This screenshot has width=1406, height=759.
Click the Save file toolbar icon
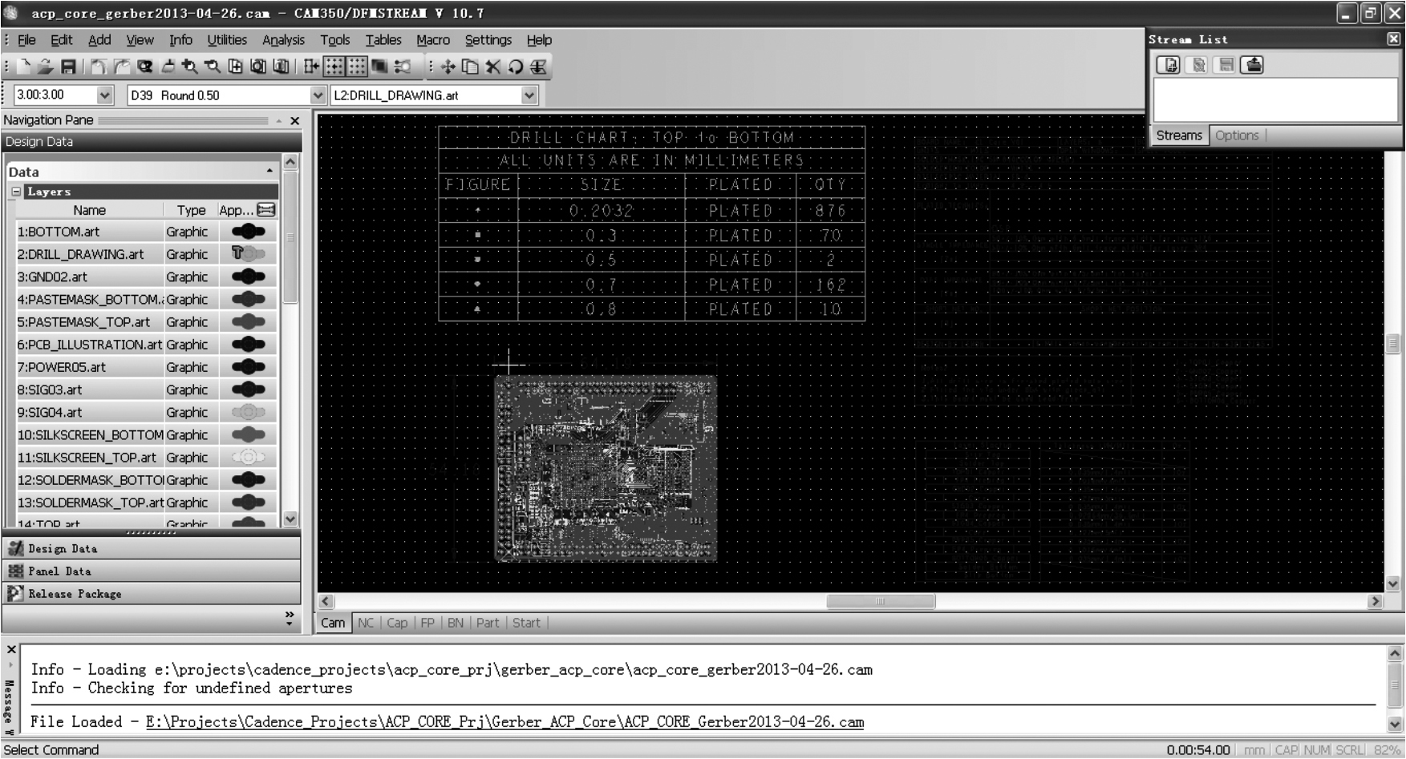[x=68, y=67]
